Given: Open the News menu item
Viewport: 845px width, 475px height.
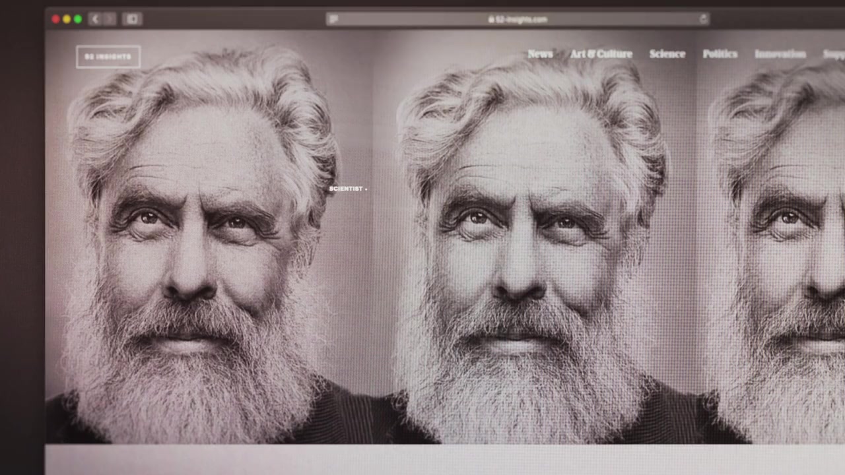Looking at the screenshot, I should click(540, 54).
